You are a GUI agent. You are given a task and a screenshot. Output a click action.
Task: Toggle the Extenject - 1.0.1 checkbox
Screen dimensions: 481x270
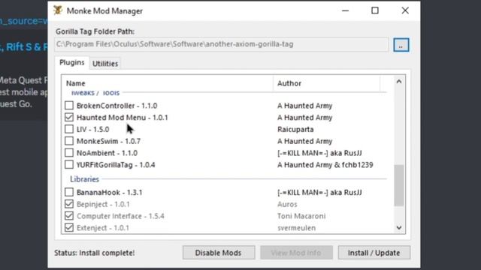[x=69, y=228]
